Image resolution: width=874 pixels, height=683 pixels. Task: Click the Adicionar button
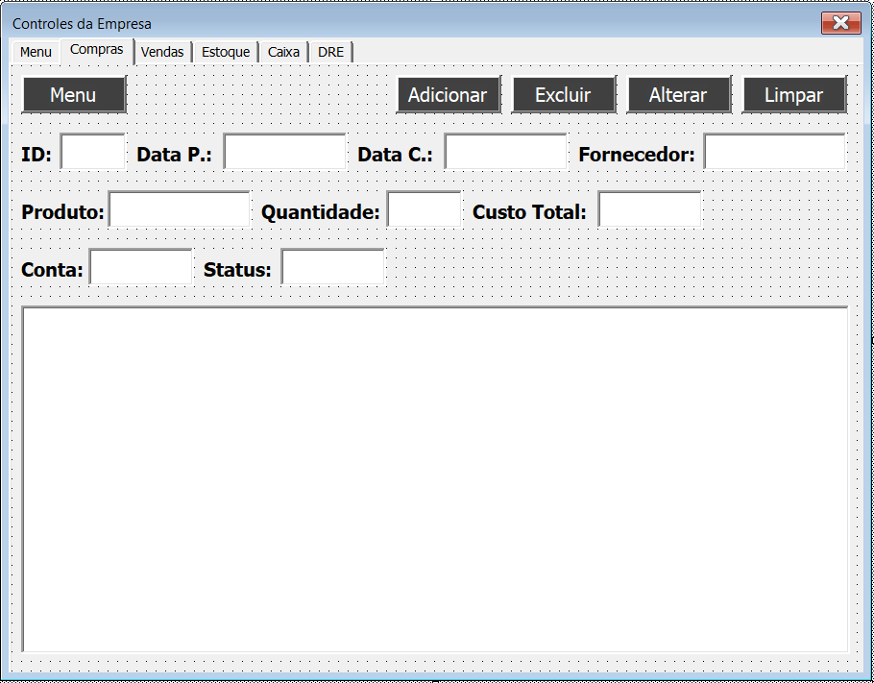coord(449,95)
